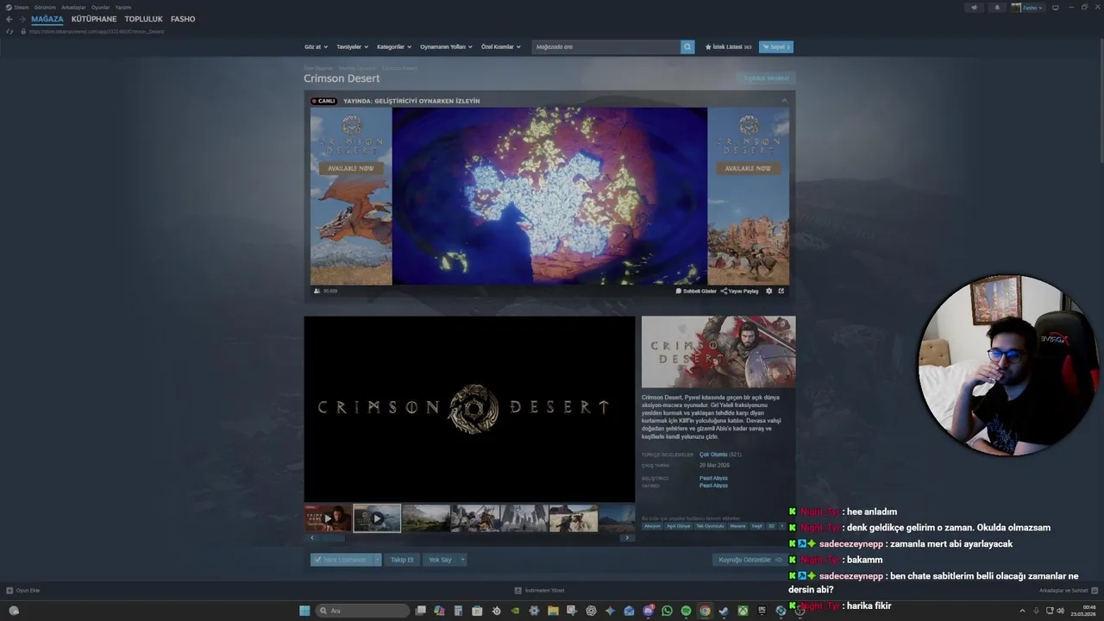Screen dimensions: 1104x621
Task: Open Chrome from the taskbar
Action: pyautogui.click(x=705, y=611)
